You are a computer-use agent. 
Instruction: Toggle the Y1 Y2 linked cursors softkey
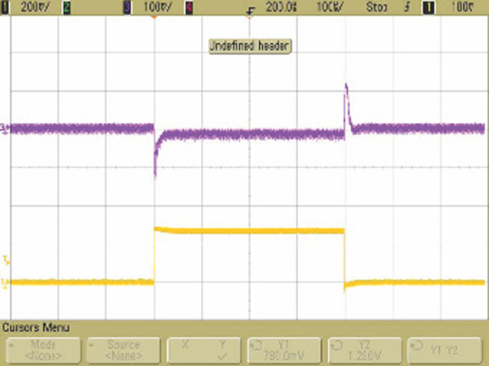point(443,350)
